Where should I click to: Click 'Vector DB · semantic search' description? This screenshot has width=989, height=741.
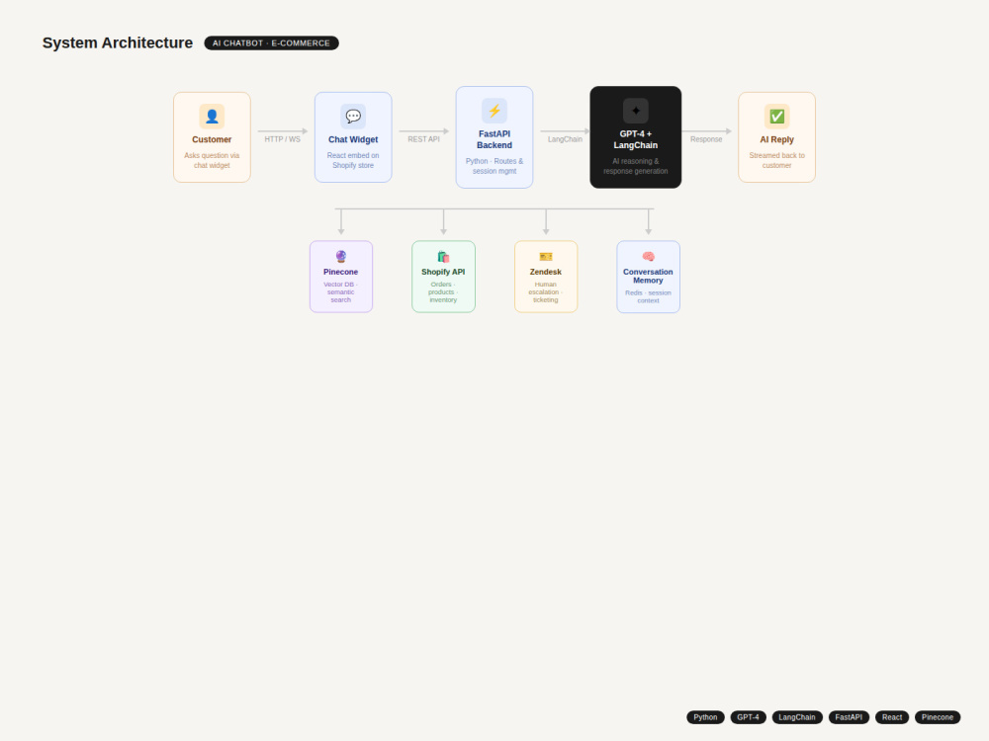tap(340, 291)
